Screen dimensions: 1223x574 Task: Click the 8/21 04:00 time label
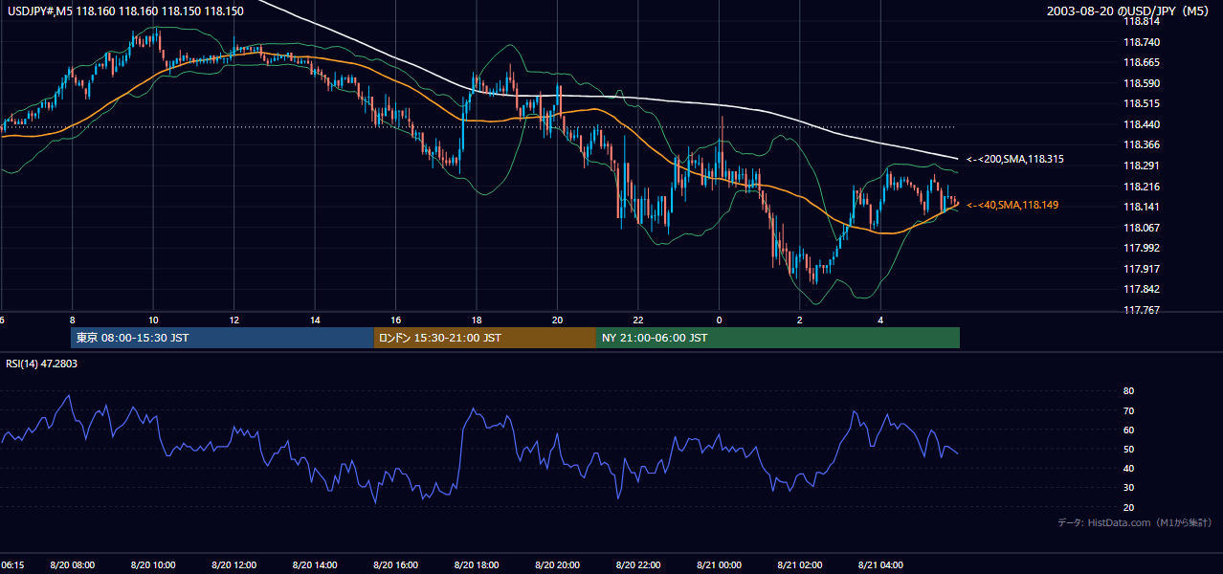(x=881, y=565)
